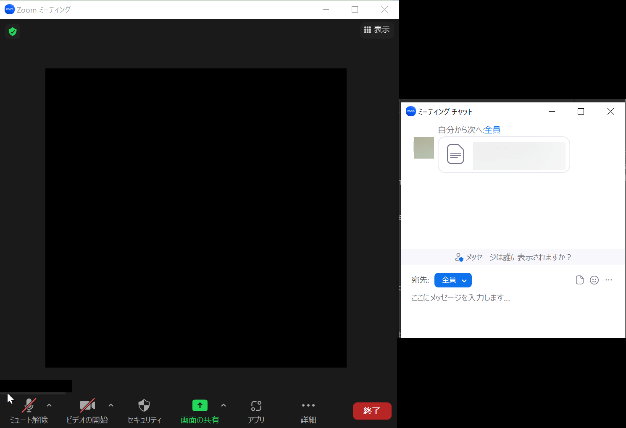
Task: Open メッセージは誰に表示されますか link
Action: [x=519, y=257]
